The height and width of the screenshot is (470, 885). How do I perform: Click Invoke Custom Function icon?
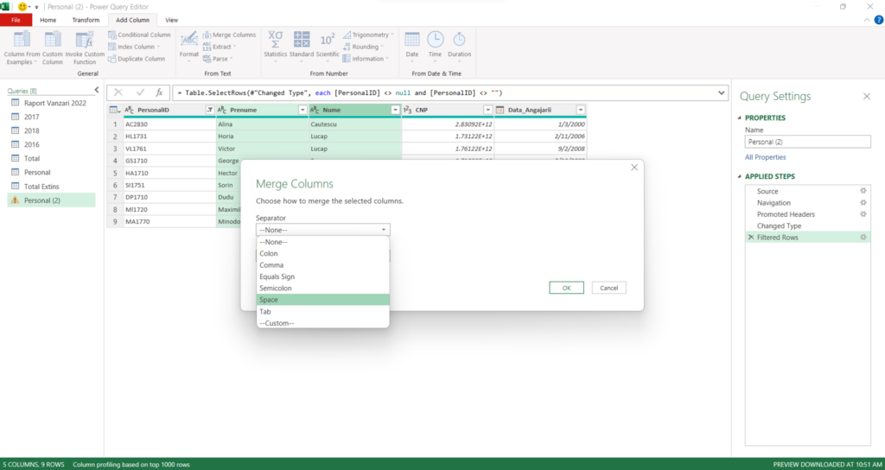[85, 40]
